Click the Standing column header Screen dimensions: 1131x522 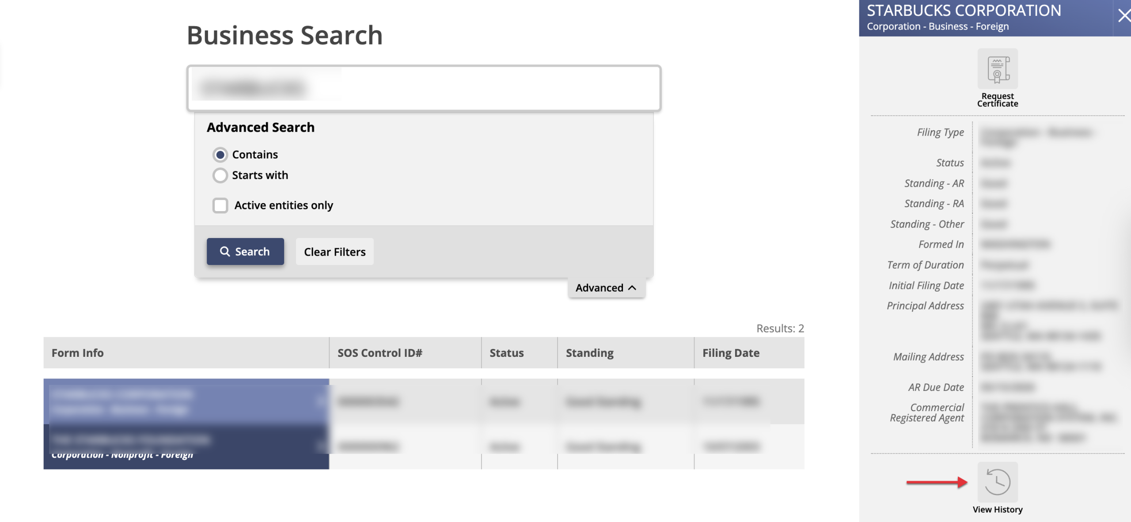[589, 353]
